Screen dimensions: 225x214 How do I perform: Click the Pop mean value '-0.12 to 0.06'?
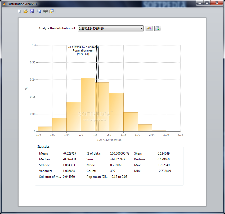click(x=119, y=177)
